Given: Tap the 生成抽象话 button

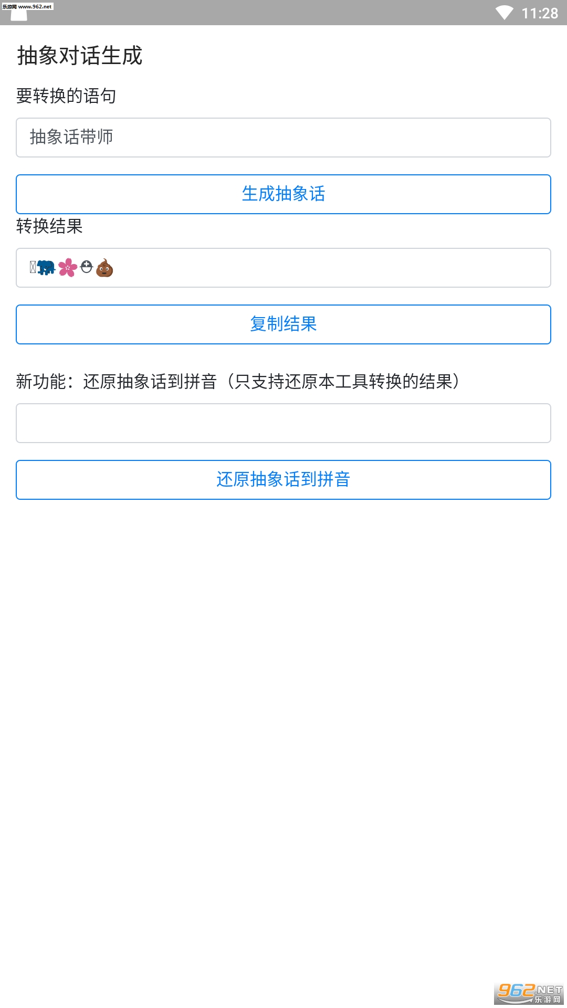Looking at the screenshot, I should pos(283,194).
